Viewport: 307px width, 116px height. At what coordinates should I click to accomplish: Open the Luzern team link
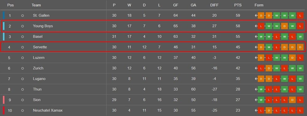pyautogui.click(x=39, y=58)
